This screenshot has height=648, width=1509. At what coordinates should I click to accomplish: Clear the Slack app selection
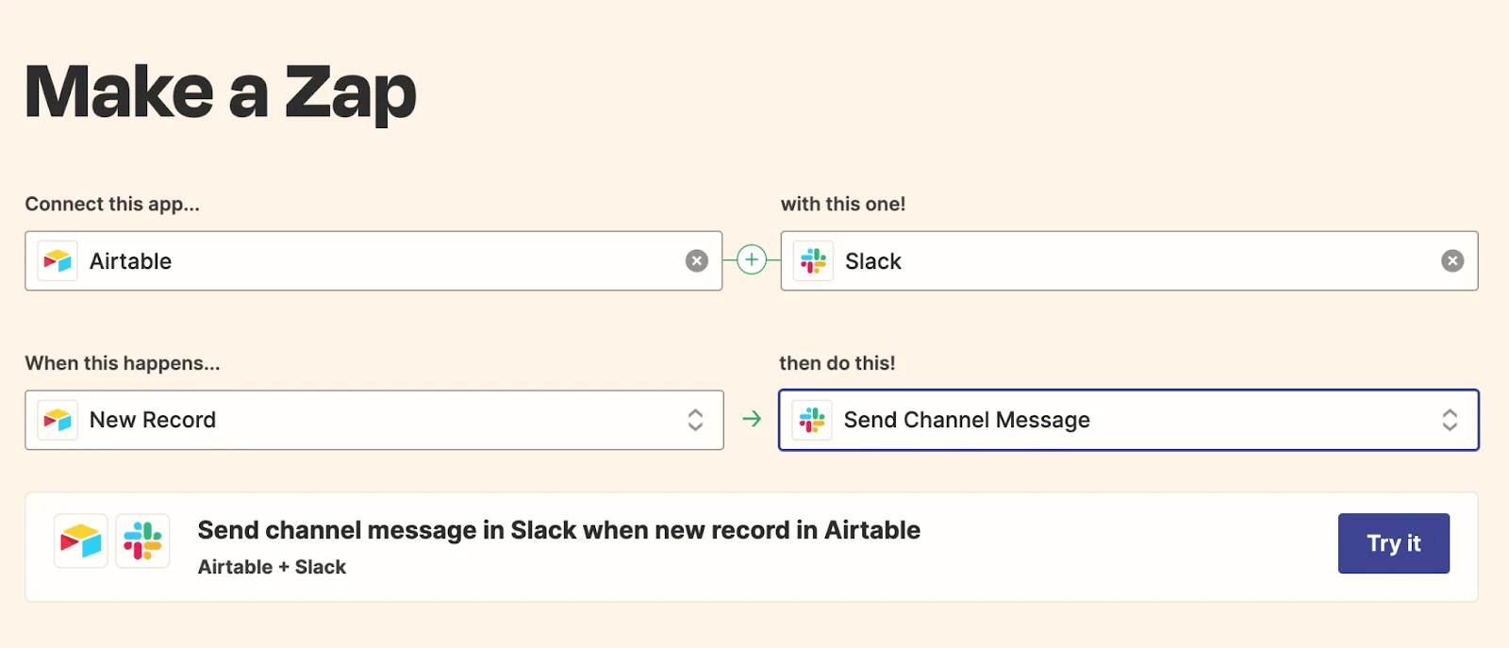point(1452,261)
